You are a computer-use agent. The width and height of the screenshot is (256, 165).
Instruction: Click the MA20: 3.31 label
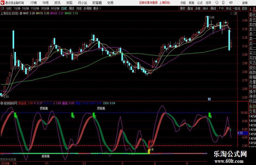(x=57, y=13)
